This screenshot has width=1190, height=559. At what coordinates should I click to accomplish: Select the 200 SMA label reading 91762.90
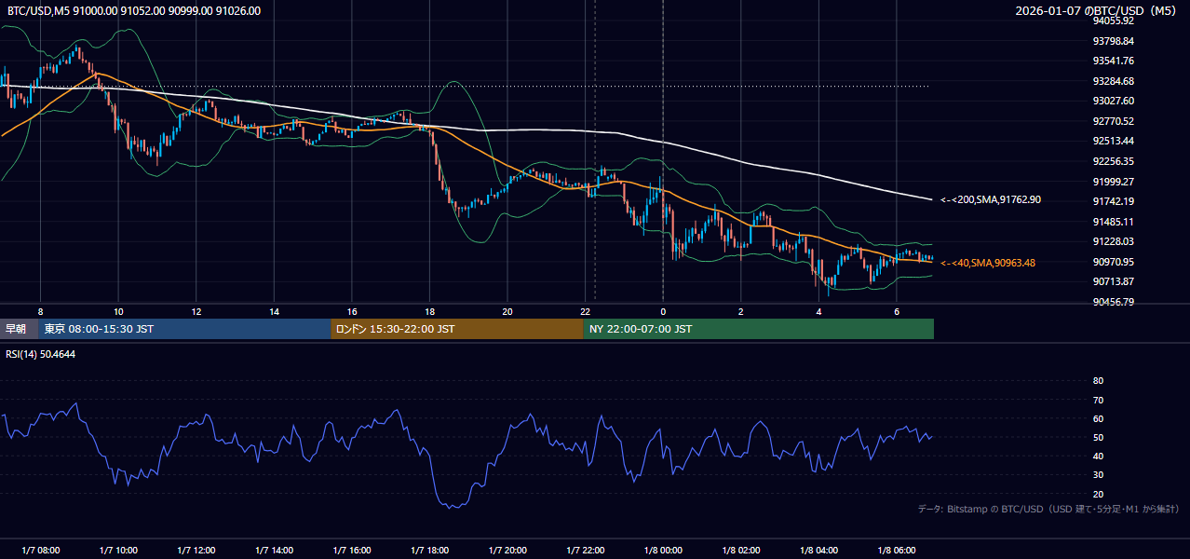pos(991,199)
